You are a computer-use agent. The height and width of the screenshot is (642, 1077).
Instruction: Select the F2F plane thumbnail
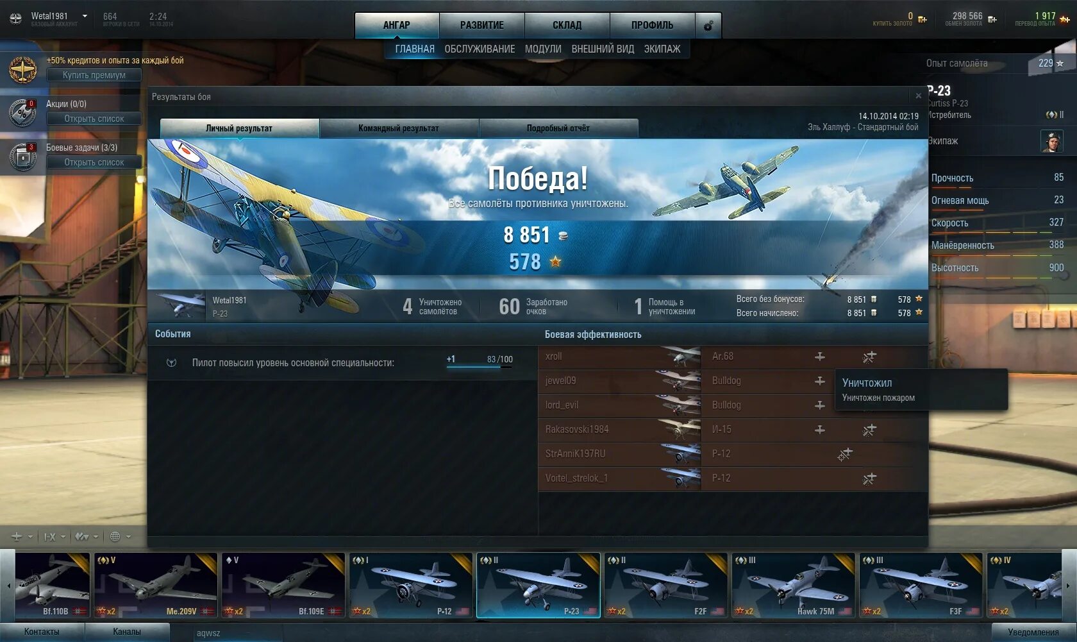(x=666, y=586)
